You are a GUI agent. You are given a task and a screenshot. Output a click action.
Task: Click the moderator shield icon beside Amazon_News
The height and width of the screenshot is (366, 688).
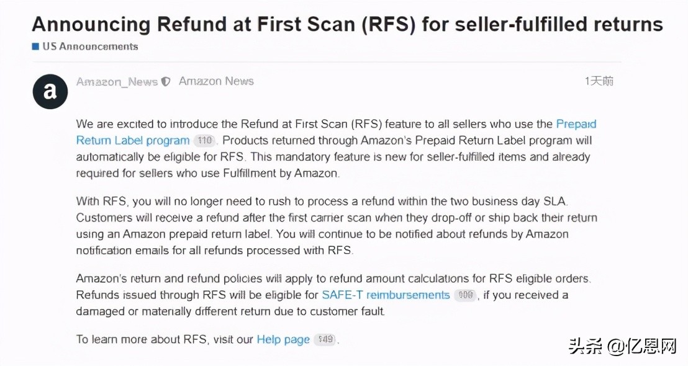pos(166,81)
